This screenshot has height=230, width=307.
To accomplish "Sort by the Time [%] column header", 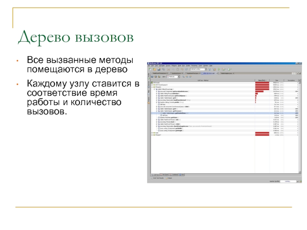I will pos(262,80).
